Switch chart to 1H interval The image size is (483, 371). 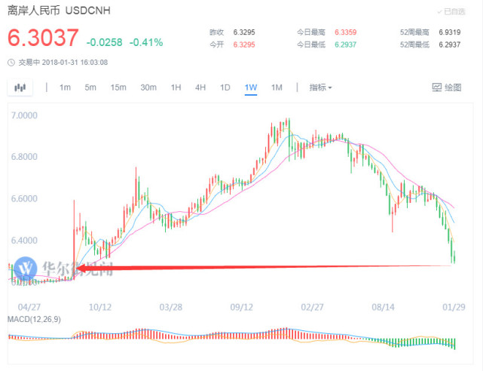pyautogui.click(x=176, y=87)
